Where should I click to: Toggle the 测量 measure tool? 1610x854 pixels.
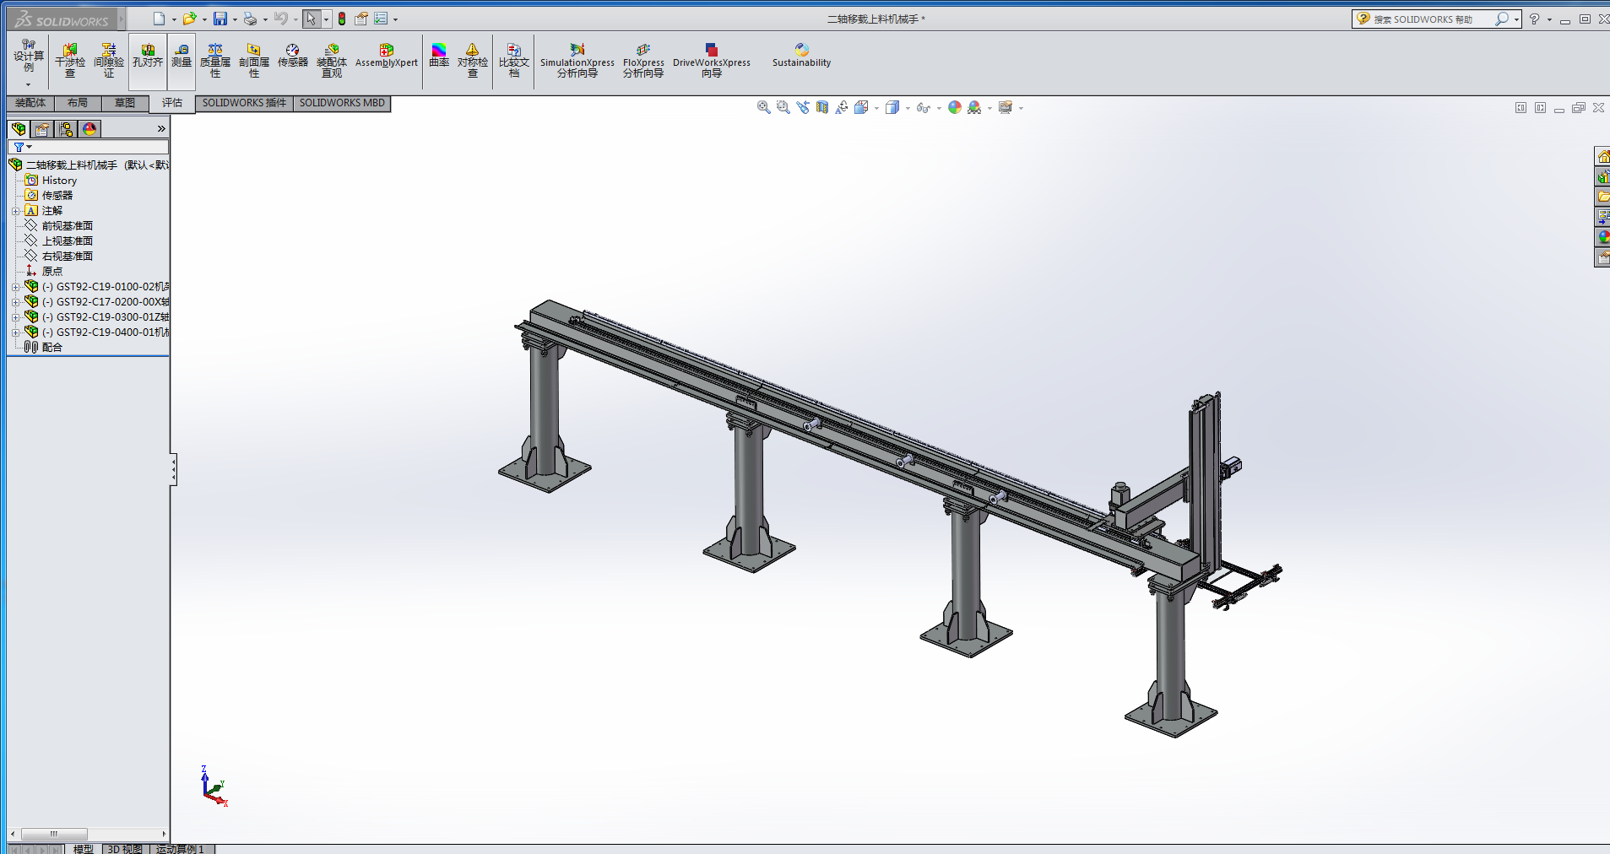tap(182, 56)
